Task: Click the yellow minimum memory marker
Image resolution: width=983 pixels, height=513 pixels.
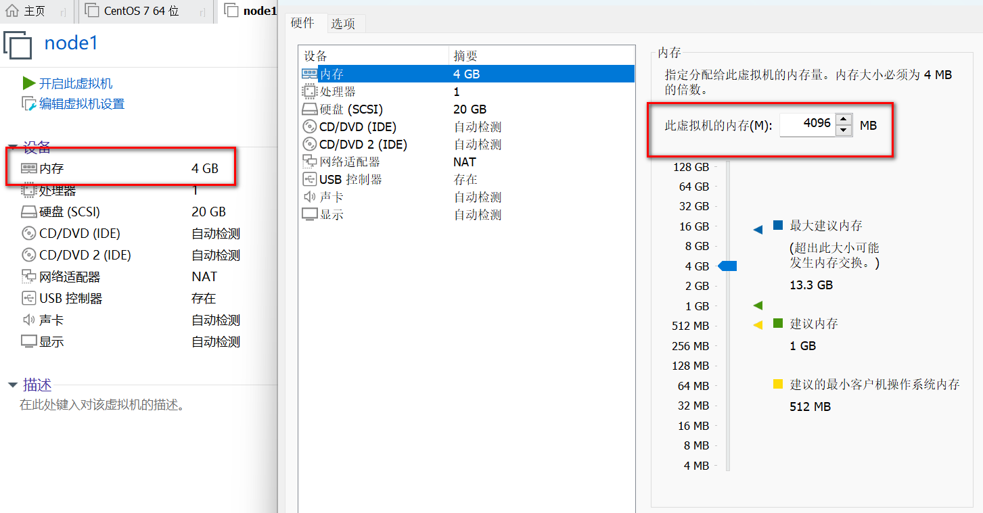Action: point(758,325)
